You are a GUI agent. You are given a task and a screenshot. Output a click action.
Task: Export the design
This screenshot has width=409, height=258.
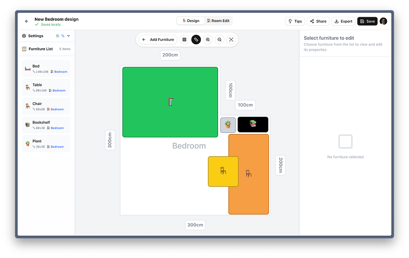pyautogui.click(x=343, y=21)
